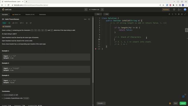
Task: Click the Example 2 code block
Action: [x=46, y=69]
